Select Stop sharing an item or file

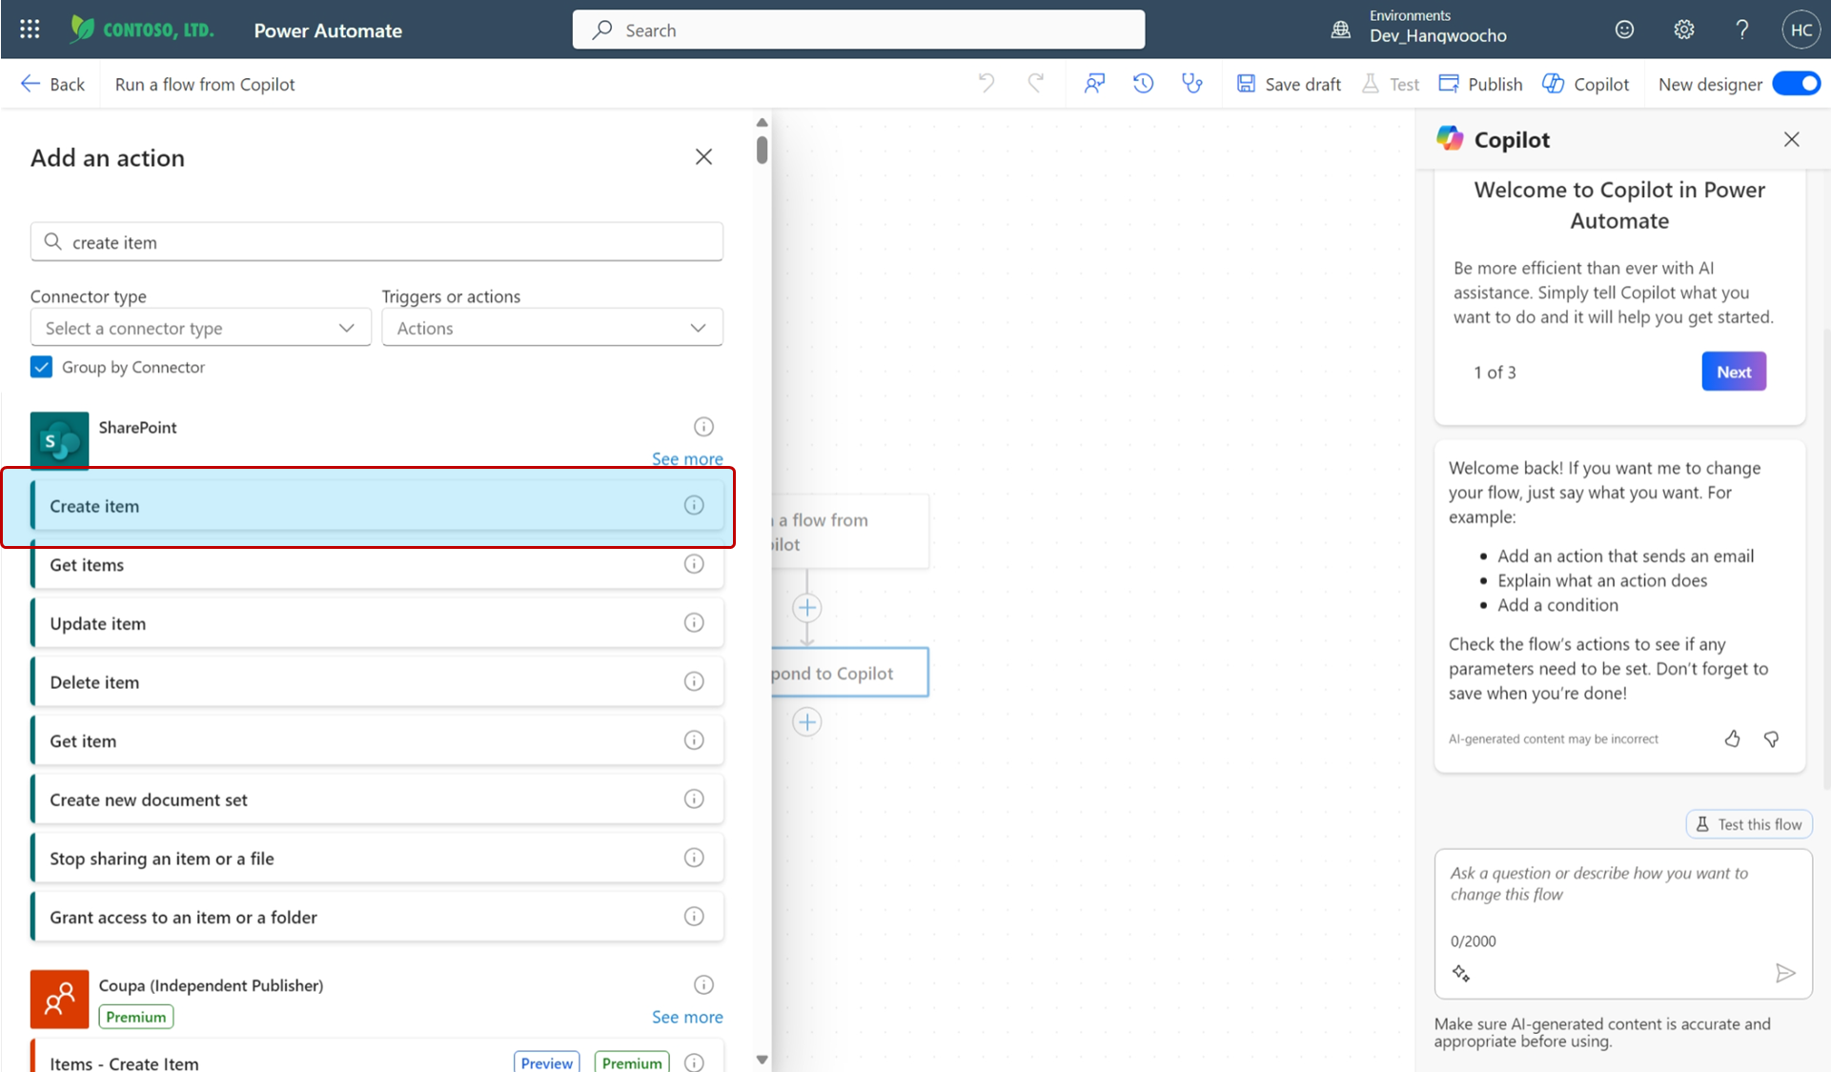click(377, 858)
